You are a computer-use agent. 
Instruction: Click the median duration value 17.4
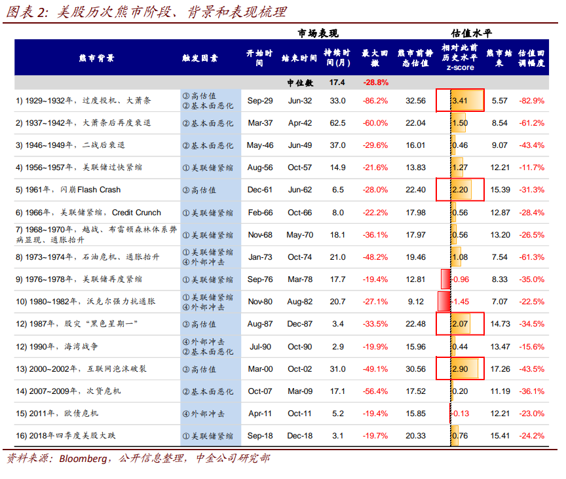tap(337, 82)
